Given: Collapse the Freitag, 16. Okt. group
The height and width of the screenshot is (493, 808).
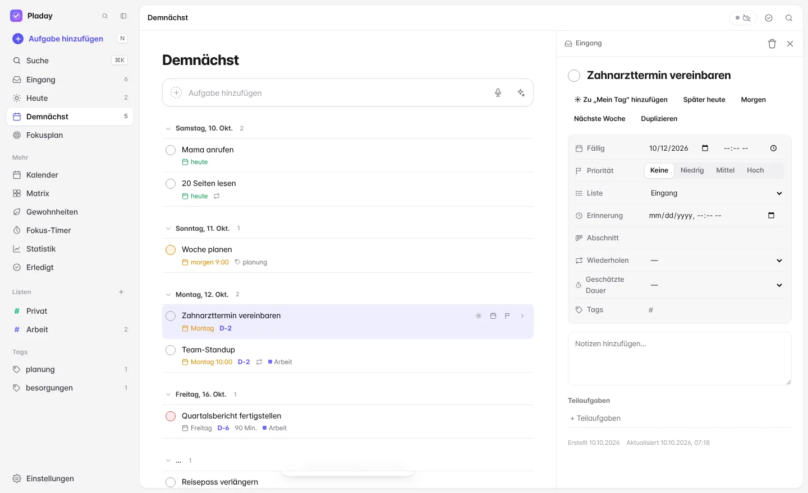Looking at the screenshot, I should coord(168,395).
